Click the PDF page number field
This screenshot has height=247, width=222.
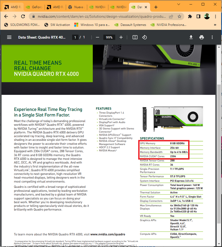(x=75, y=37)
